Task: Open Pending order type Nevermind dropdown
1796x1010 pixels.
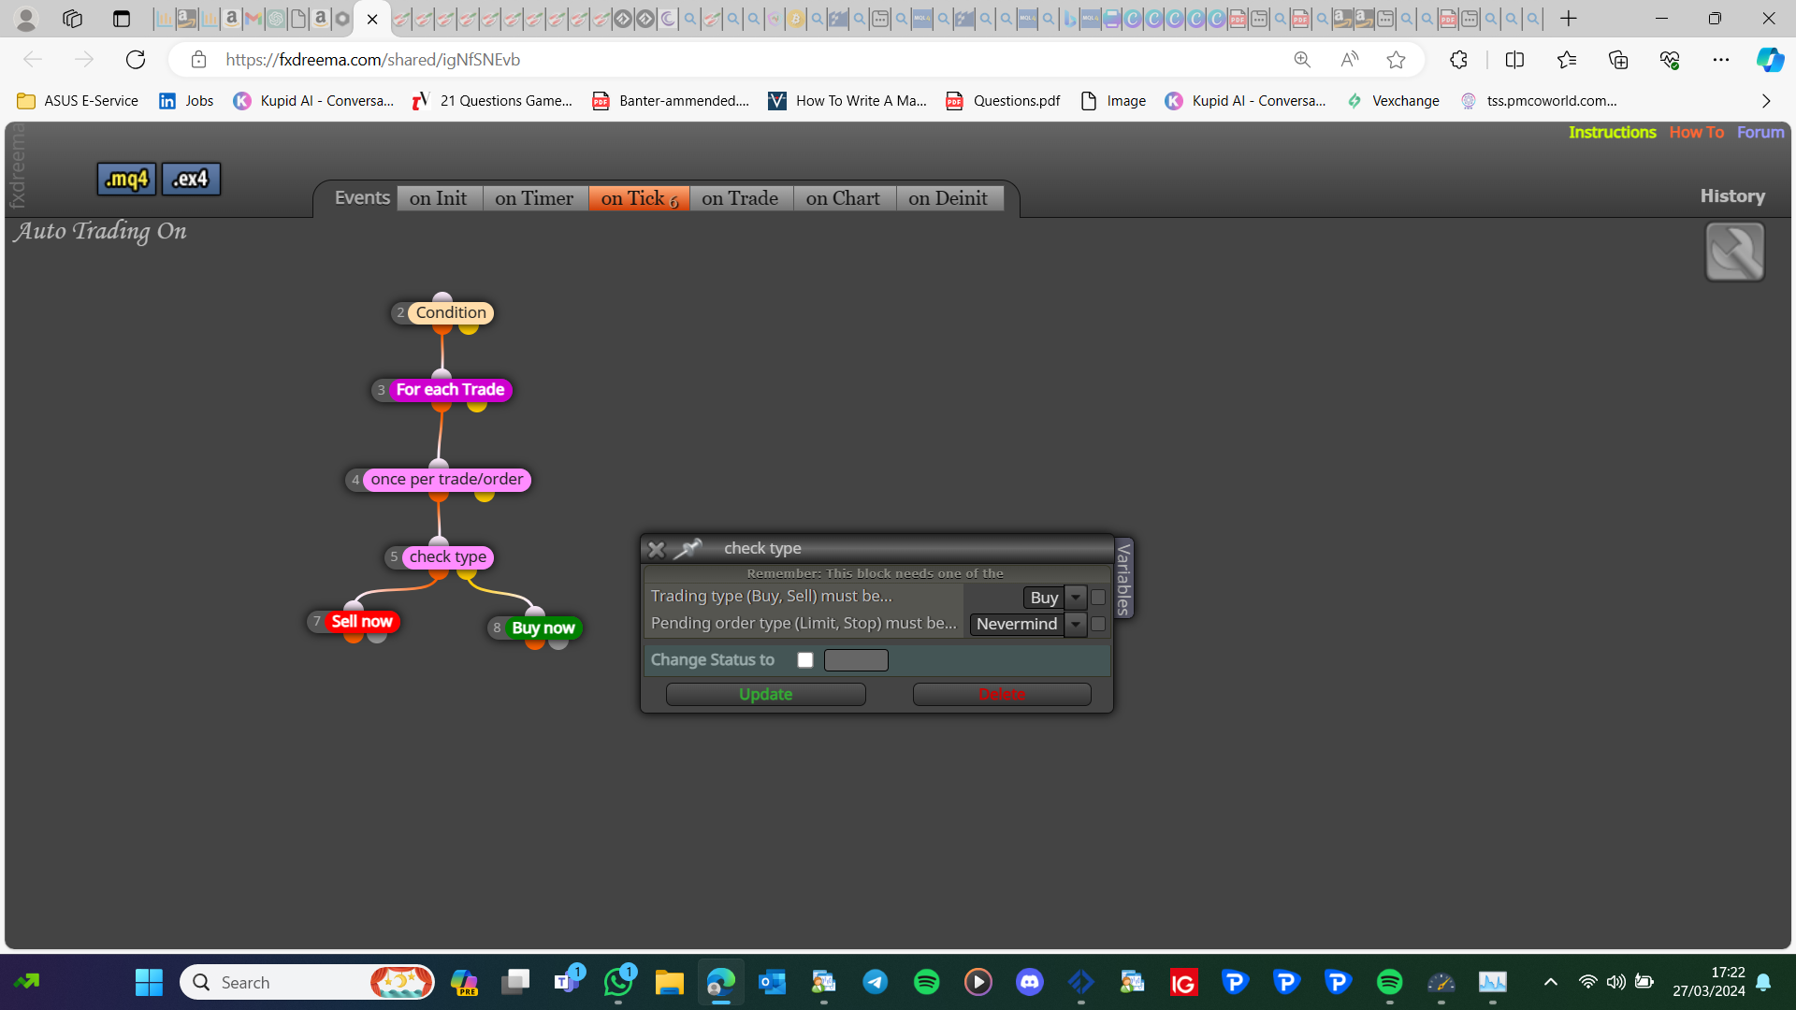Action: pos(1076,624)
